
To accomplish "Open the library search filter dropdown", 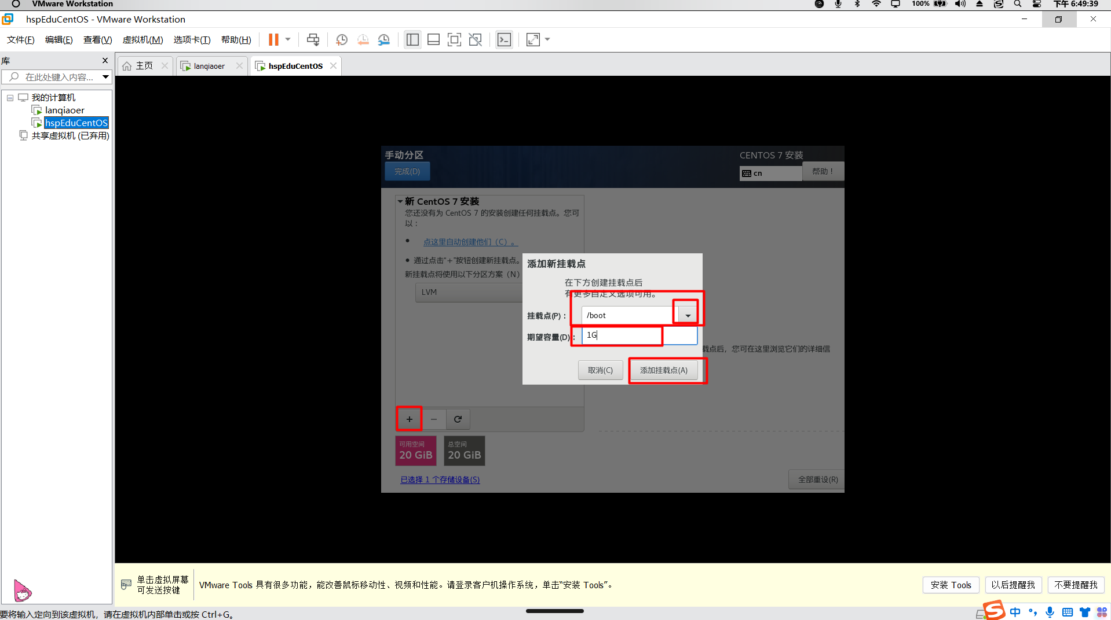I will click(x=105, y=77).
